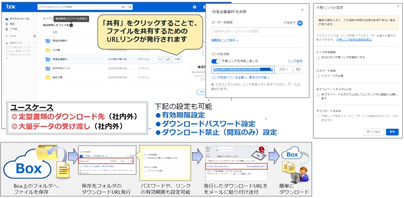404x198 pixels.
Task: Click the yellow 機密文書 folder icon
Action: 48,78
